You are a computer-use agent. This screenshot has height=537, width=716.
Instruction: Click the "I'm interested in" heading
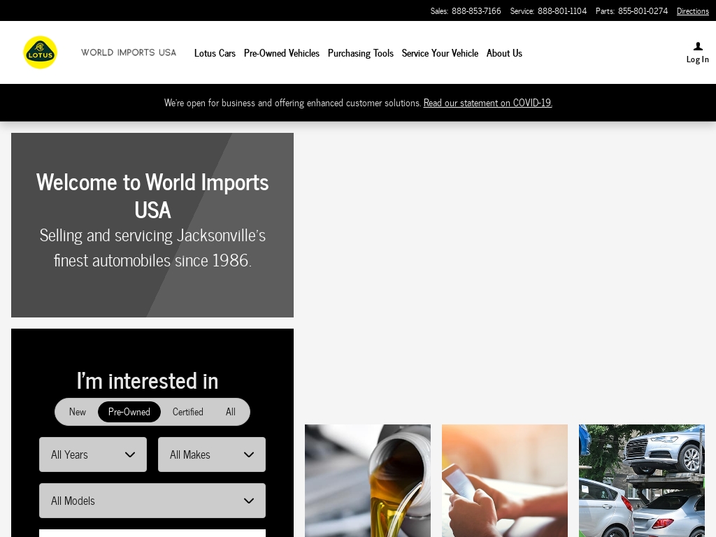click(148, 381)
